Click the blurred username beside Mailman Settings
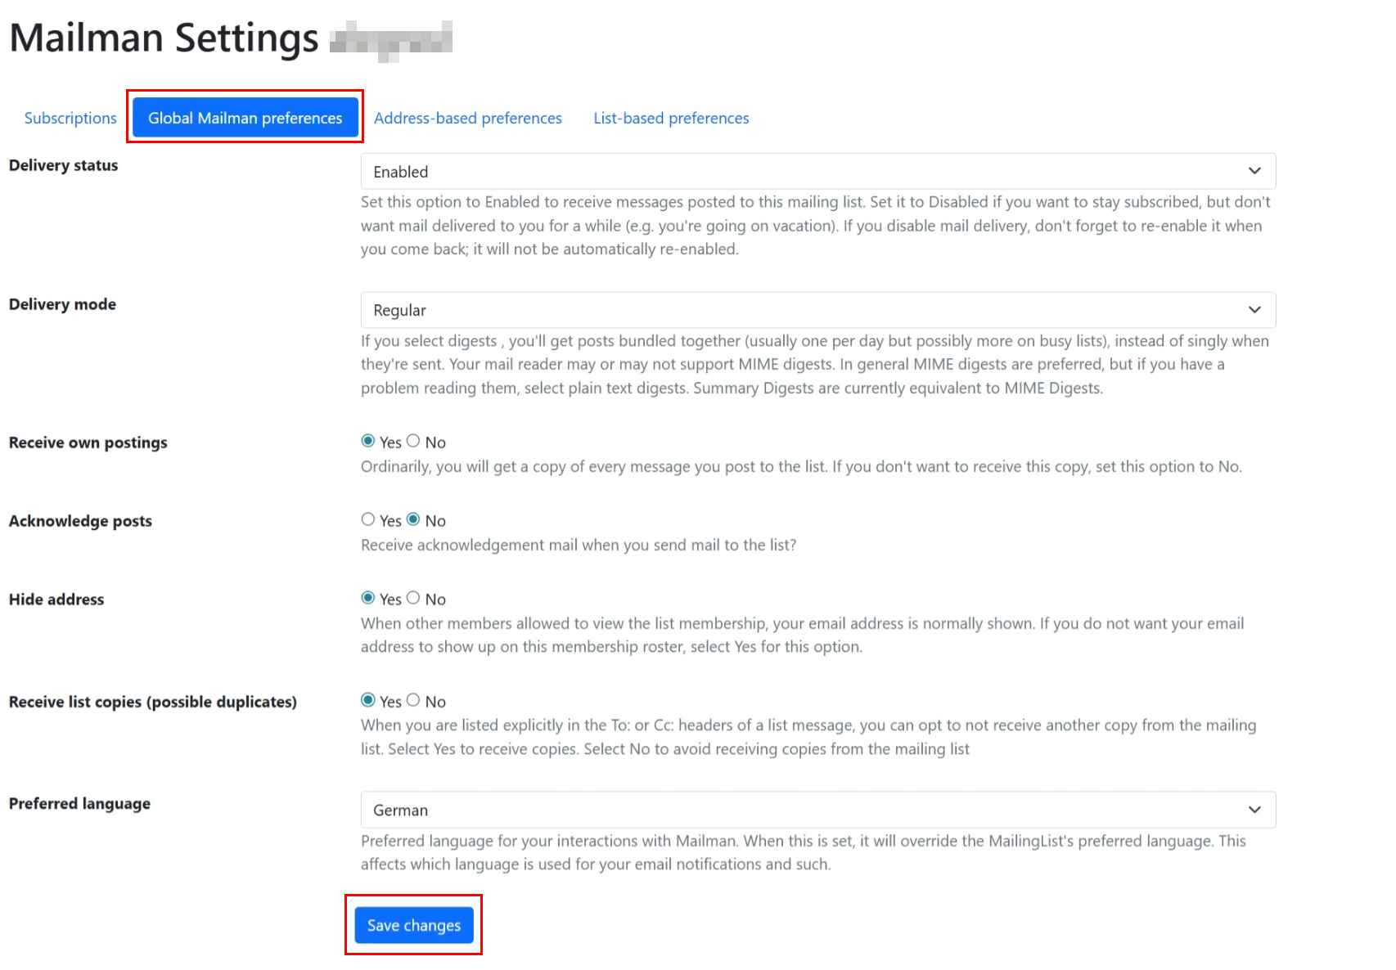 [391, 38]
